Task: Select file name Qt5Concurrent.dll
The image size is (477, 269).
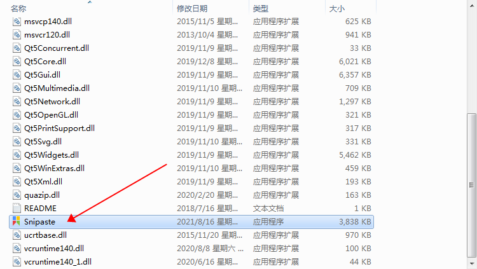Action: (57, 48)
